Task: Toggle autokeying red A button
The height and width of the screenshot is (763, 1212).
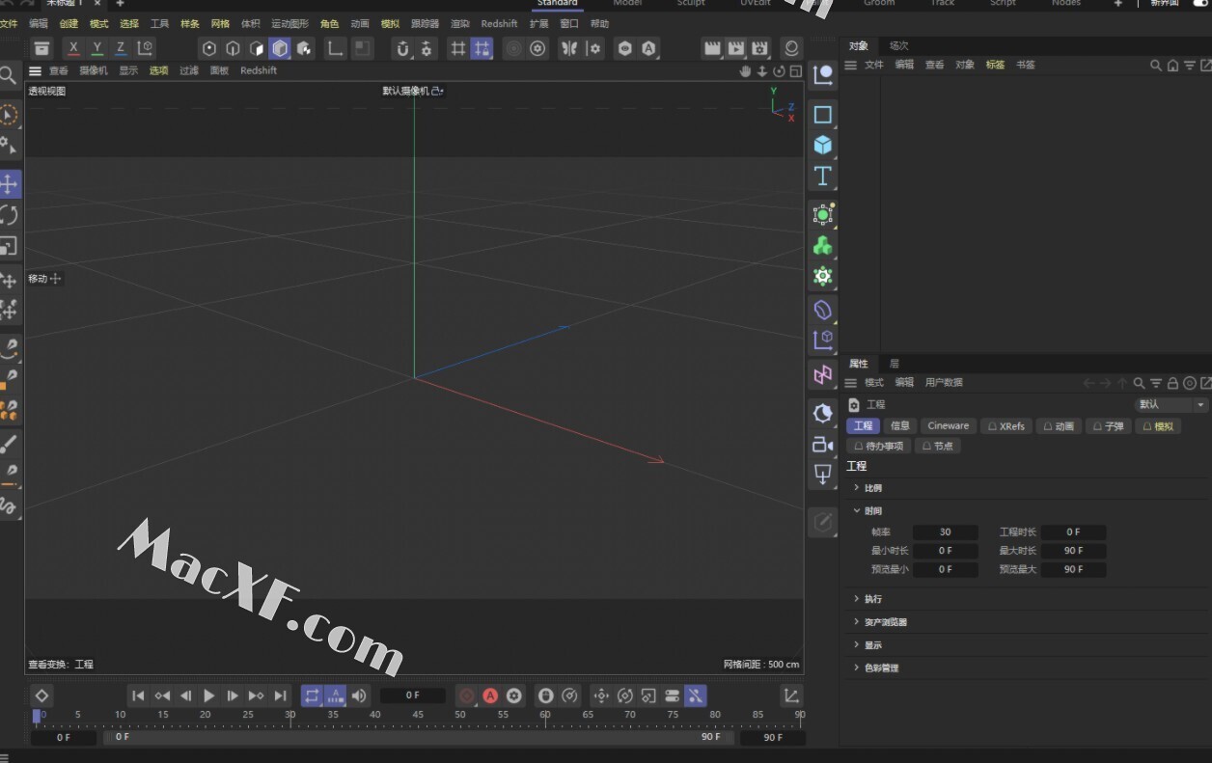Action: (x=490, y=695)
